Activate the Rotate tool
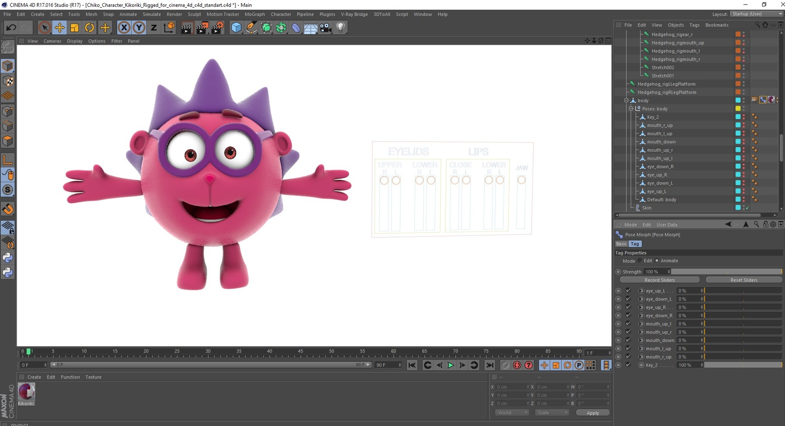This screenshot has height=426, width=785. (x=90, y=28)
